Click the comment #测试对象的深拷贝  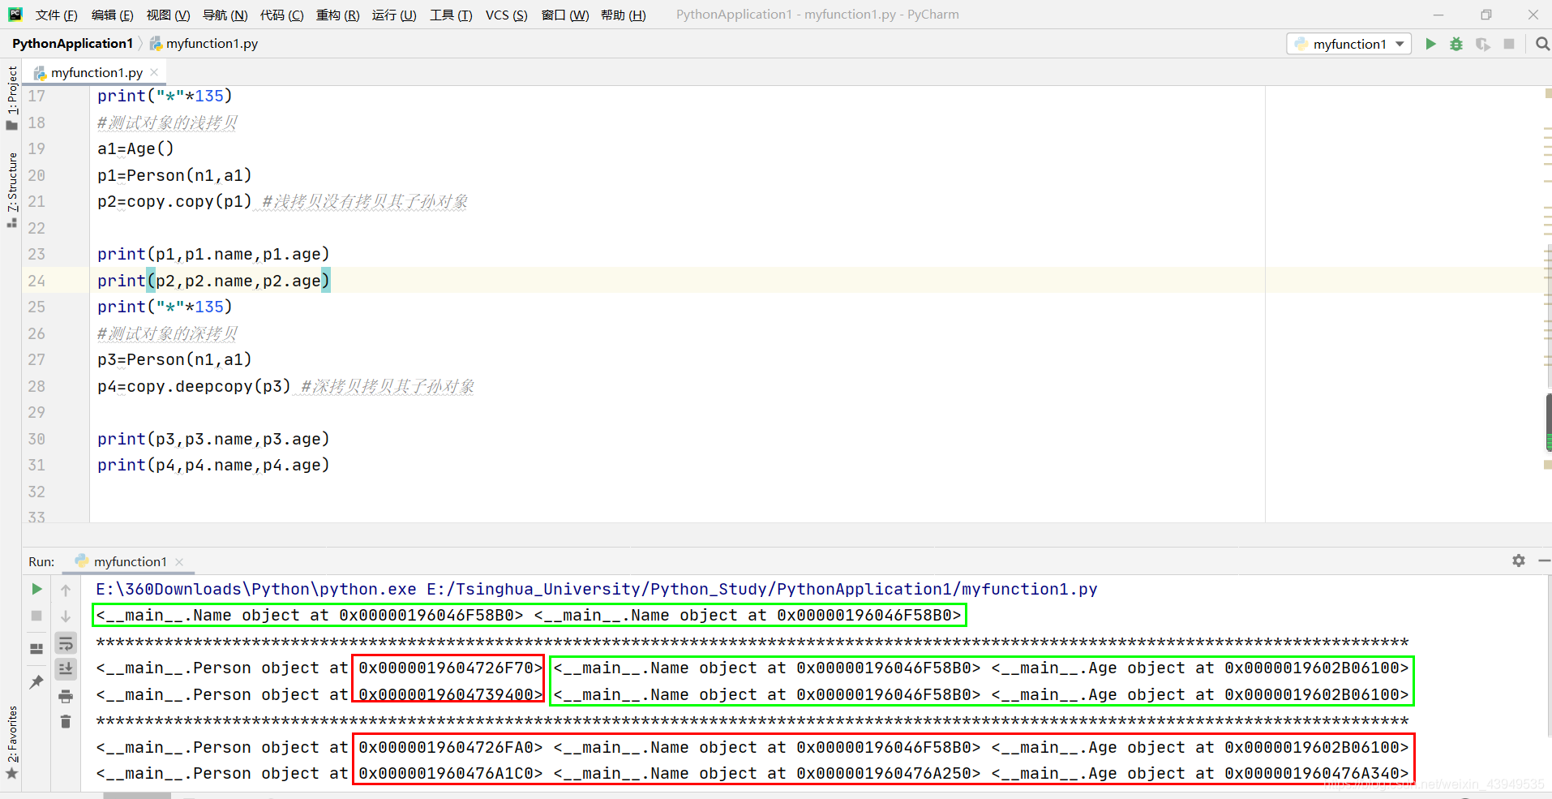[167, 333]
